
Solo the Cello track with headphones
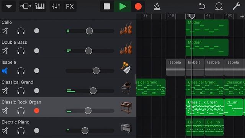coord(21,31)
